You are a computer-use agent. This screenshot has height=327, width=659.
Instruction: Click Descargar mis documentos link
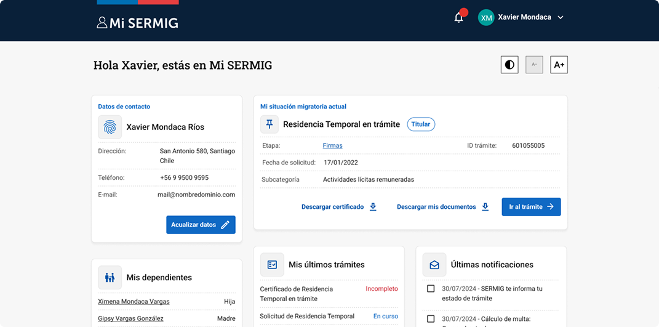pos(436,207)
